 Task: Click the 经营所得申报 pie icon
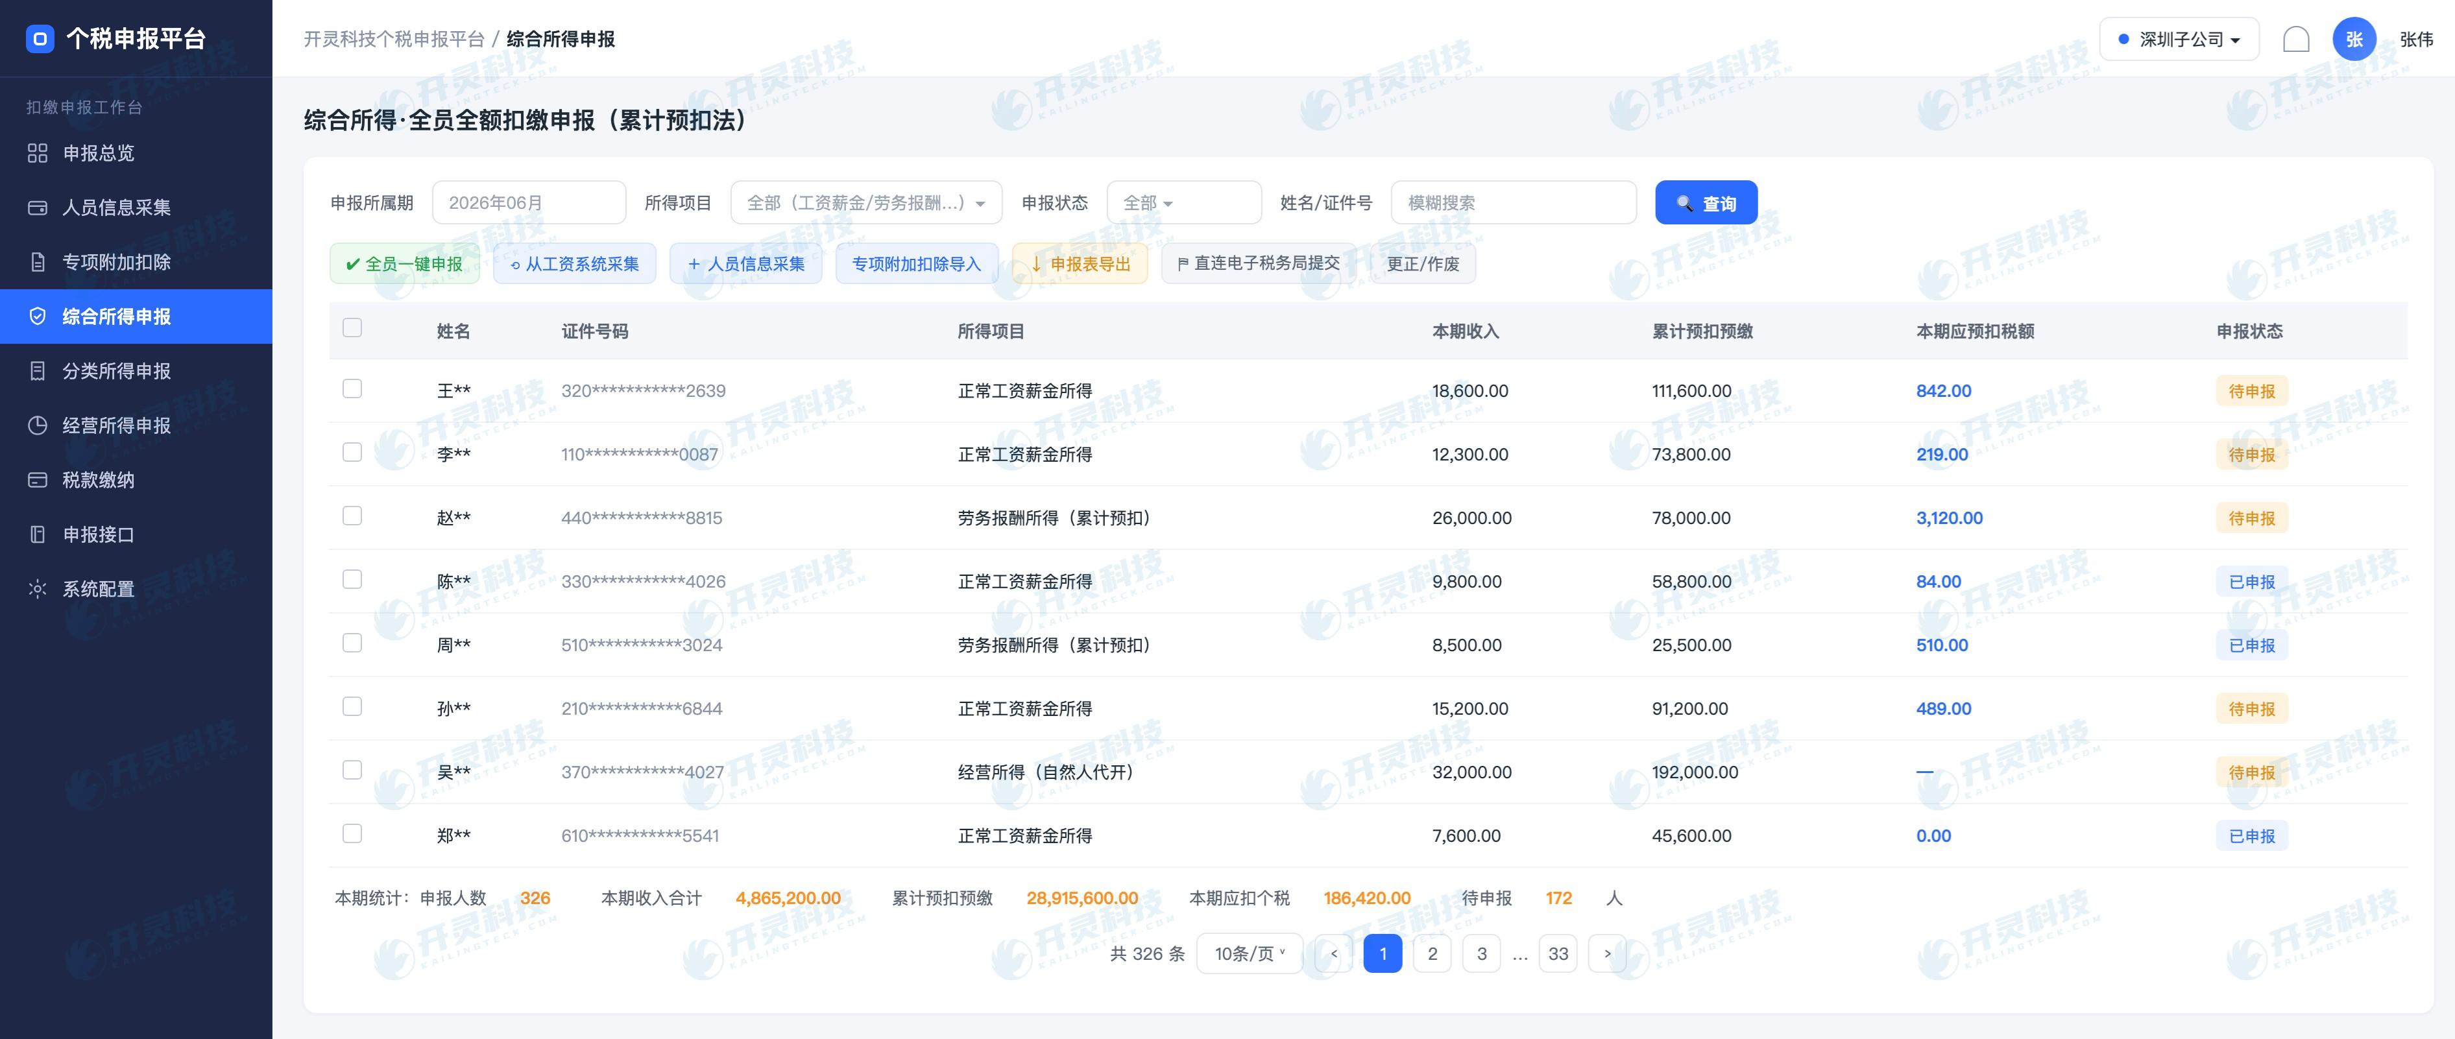point(37,425)
